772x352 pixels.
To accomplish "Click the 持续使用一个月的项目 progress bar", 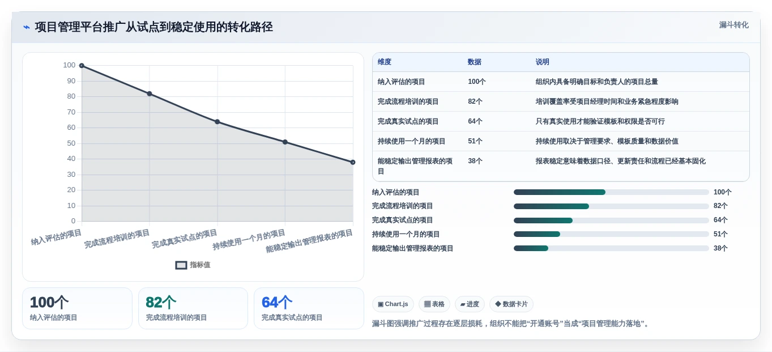I will click(x=611, y=234).
